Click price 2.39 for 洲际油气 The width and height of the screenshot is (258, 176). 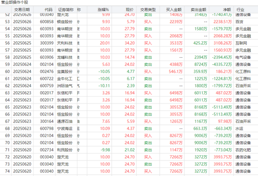click(x=131, y=86)
